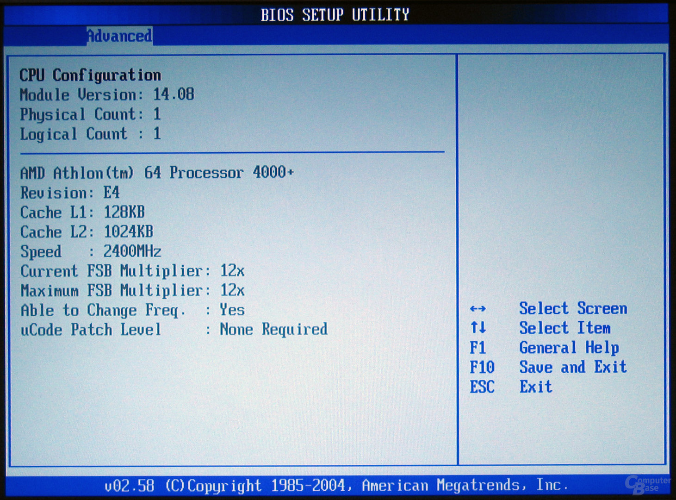Click up-down arrows icon for Select Item
Viewport: 676px width, 500px height.
(478, 328)
